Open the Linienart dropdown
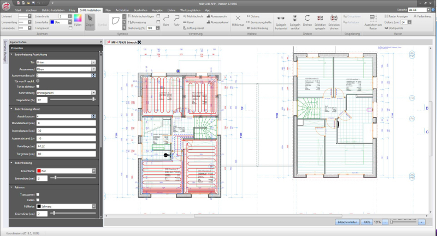This screenshot has height=236, width=437. point(29,16)
